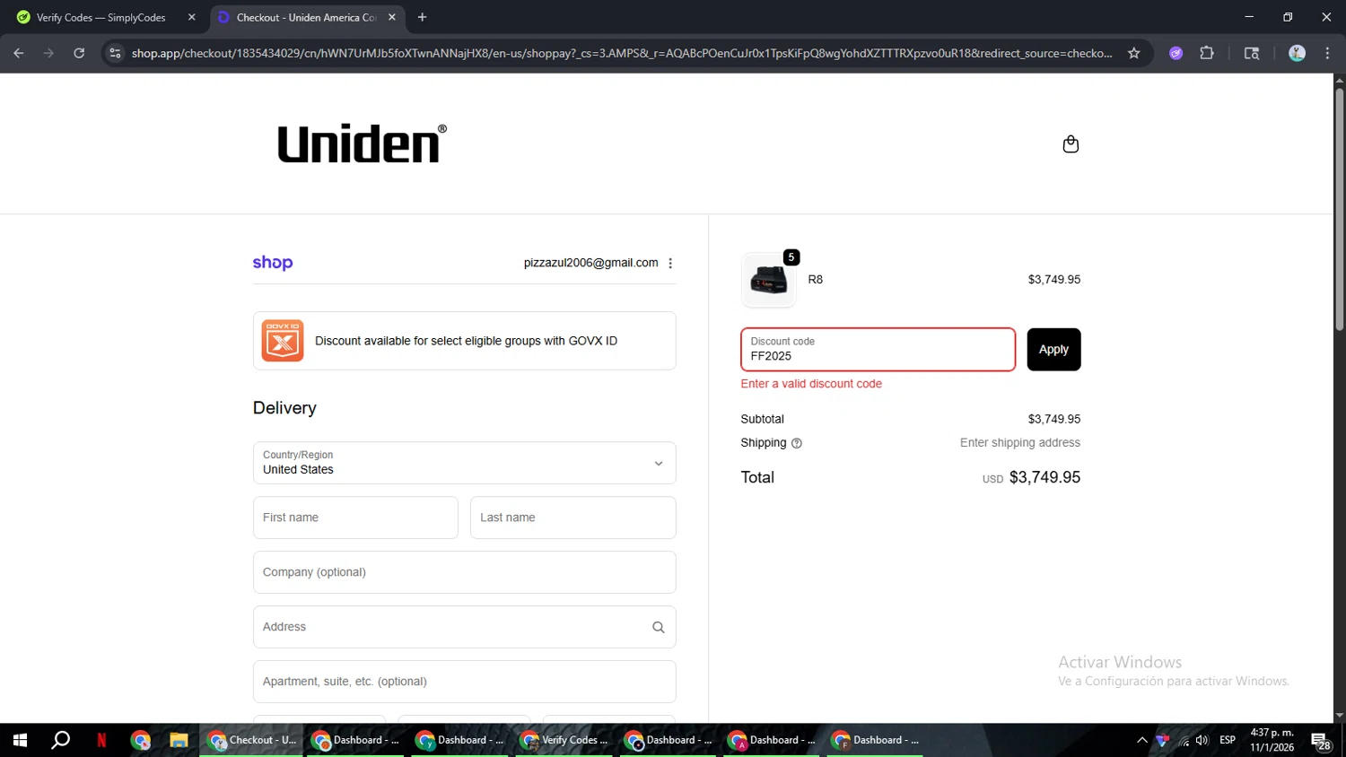
Task: Close the Verify Codes — SimplyCodes tab
Action: coord(191,17)
